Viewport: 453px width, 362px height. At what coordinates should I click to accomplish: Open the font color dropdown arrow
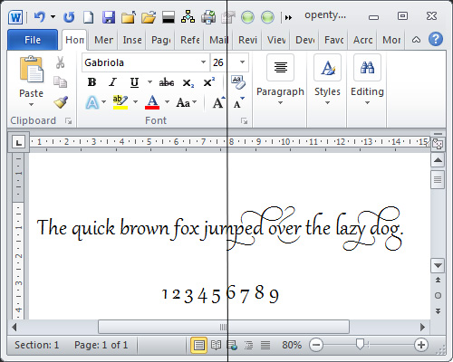(x=167, y=102)
